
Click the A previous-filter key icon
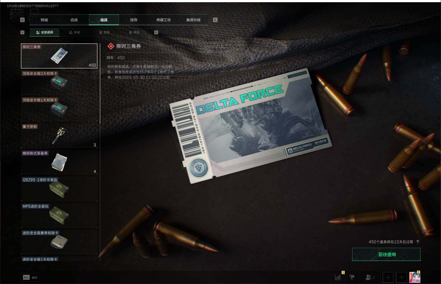23,32
